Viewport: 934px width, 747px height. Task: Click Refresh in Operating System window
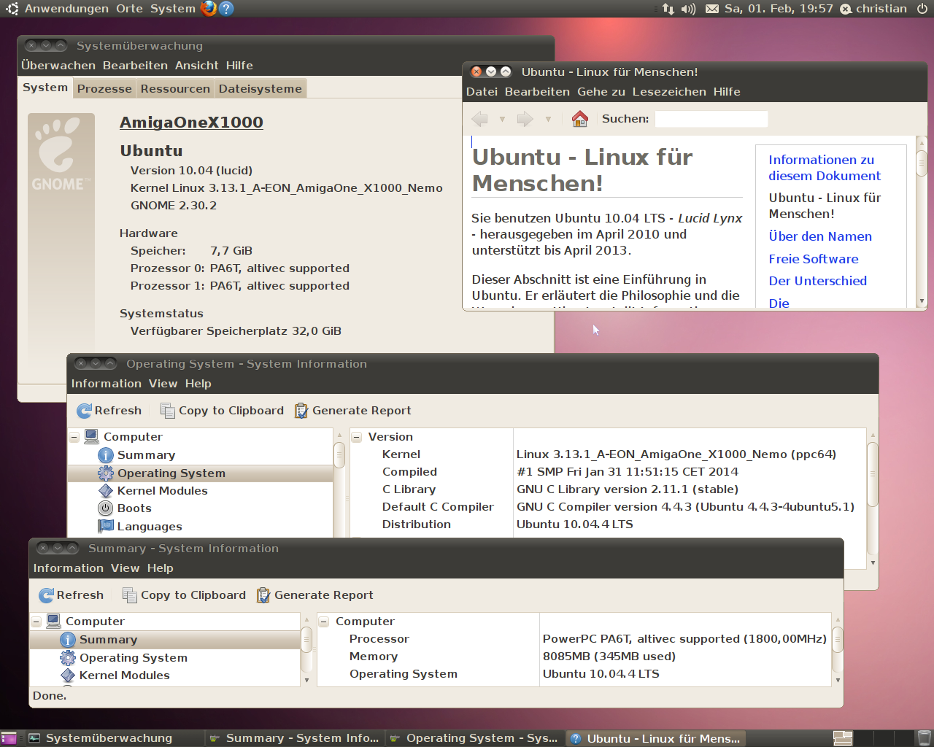pos(109,411)
